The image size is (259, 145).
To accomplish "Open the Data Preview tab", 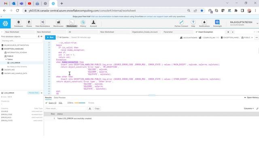I will [59, 97].
